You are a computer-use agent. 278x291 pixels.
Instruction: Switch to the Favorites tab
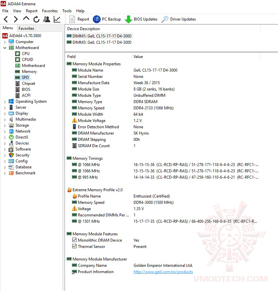click(26, 29)
